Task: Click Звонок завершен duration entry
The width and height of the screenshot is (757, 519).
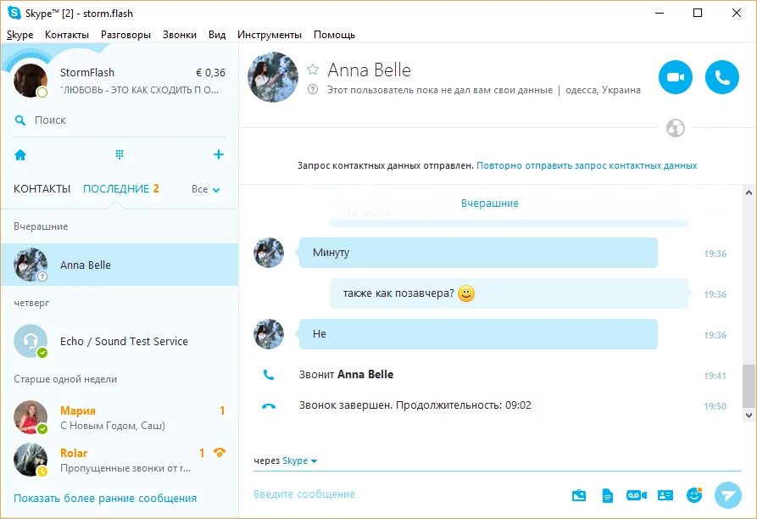Action: pos(415,405)
